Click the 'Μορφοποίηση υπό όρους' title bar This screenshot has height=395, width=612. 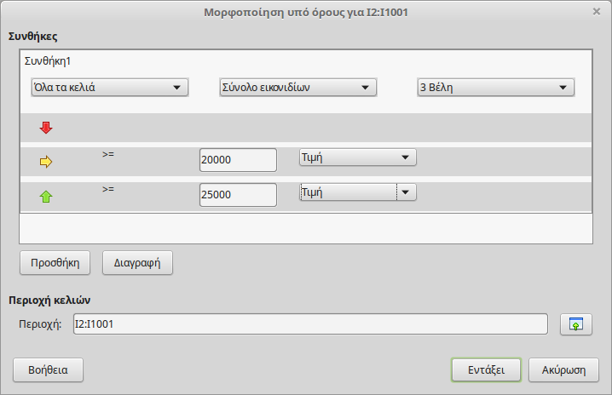[x=306, y=12]
